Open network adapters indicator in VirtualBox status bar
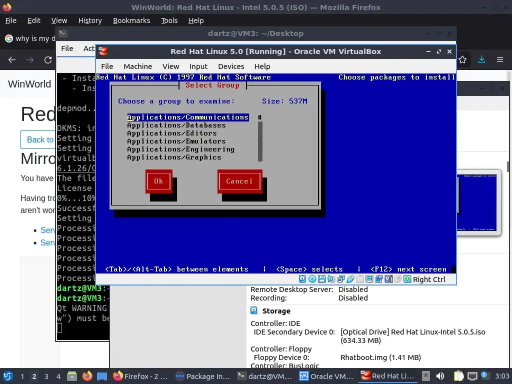Viewport: 512px width, 384px height. tap(340, 279)
